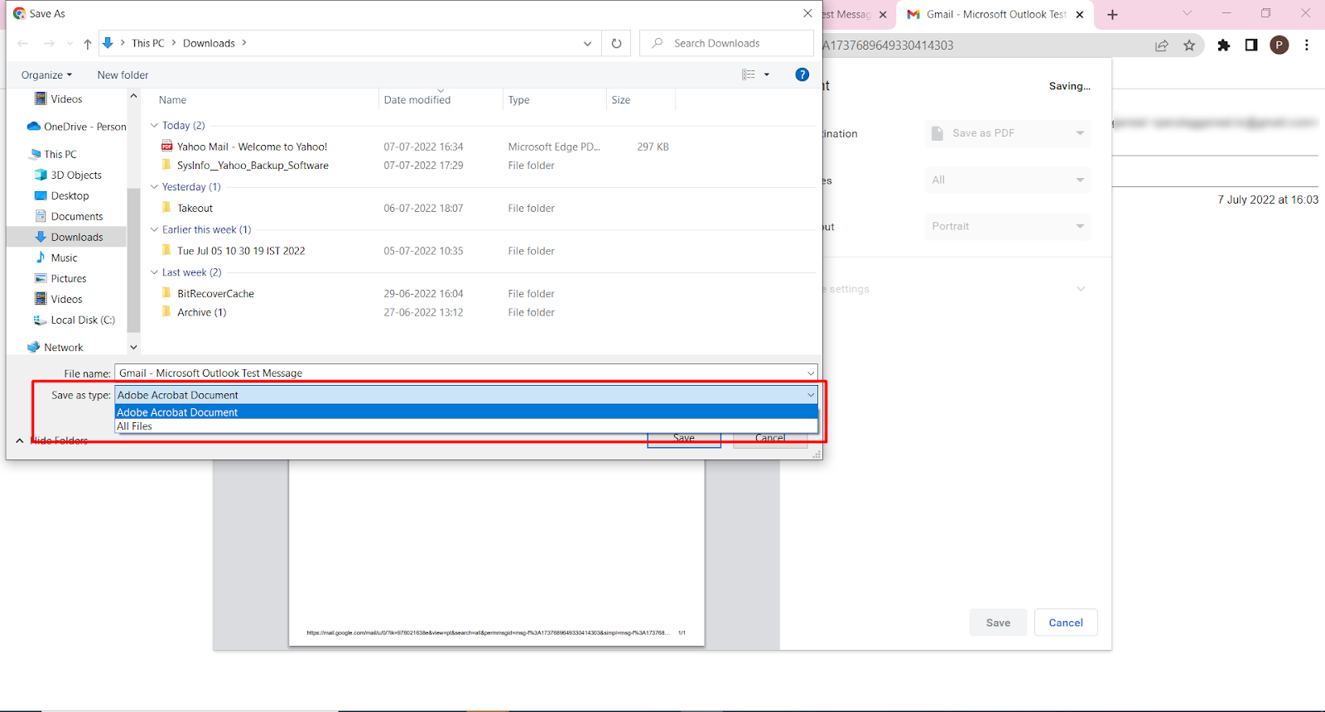Open File name history dropdown arrow
The image size is (1325, 712).
[x=811, y=373]
